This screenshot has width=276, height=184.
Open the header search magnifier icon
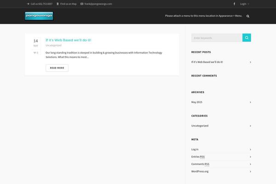point(248,16)
